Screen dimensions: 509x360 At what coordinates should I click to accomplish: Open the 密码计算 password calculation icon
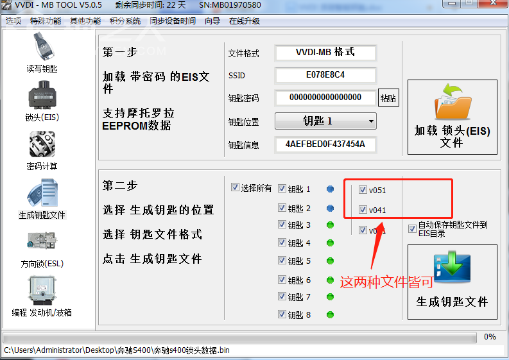pyautogui.click(x=42, y=144)
